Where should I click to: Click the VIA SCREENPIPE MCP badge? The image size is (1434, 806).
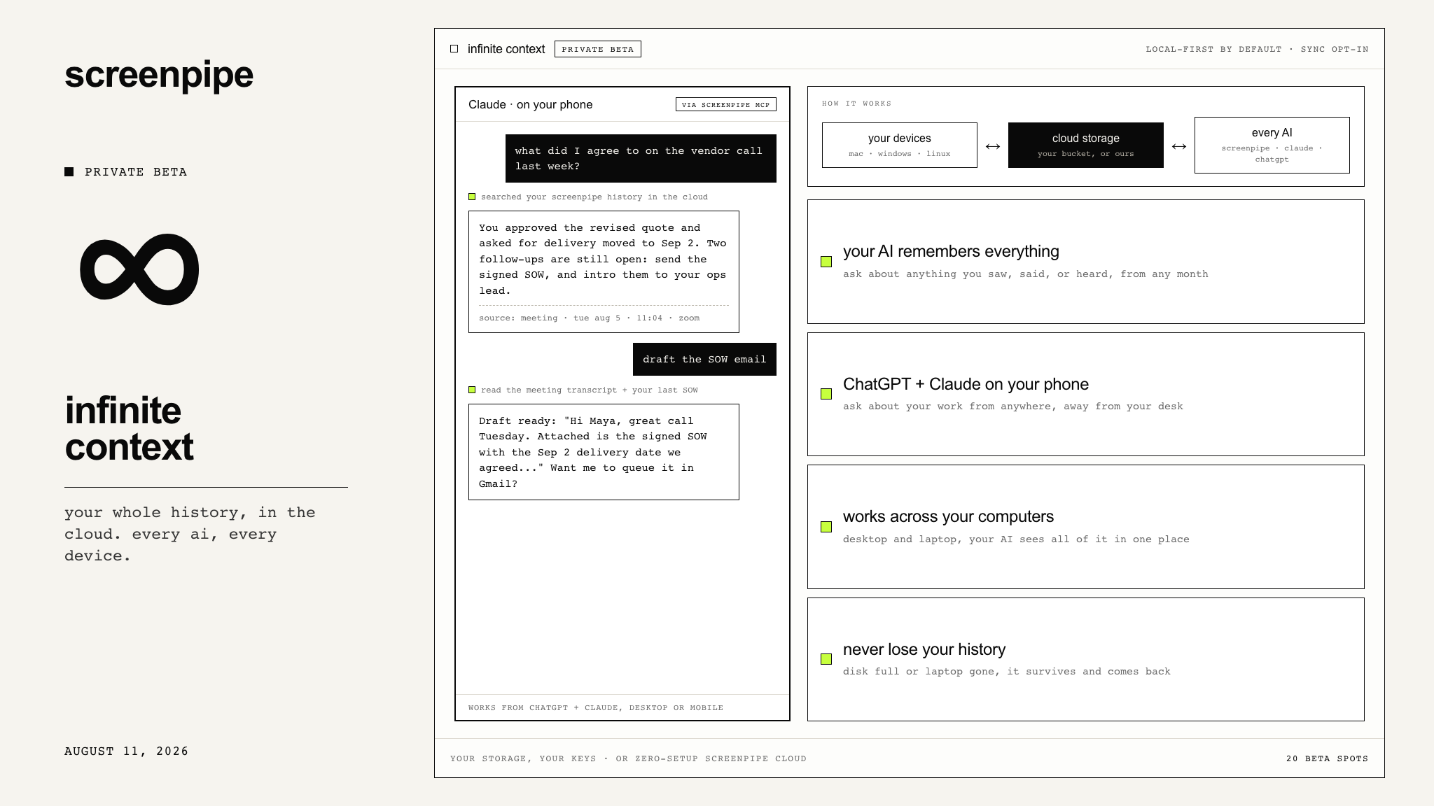point(725,104)
